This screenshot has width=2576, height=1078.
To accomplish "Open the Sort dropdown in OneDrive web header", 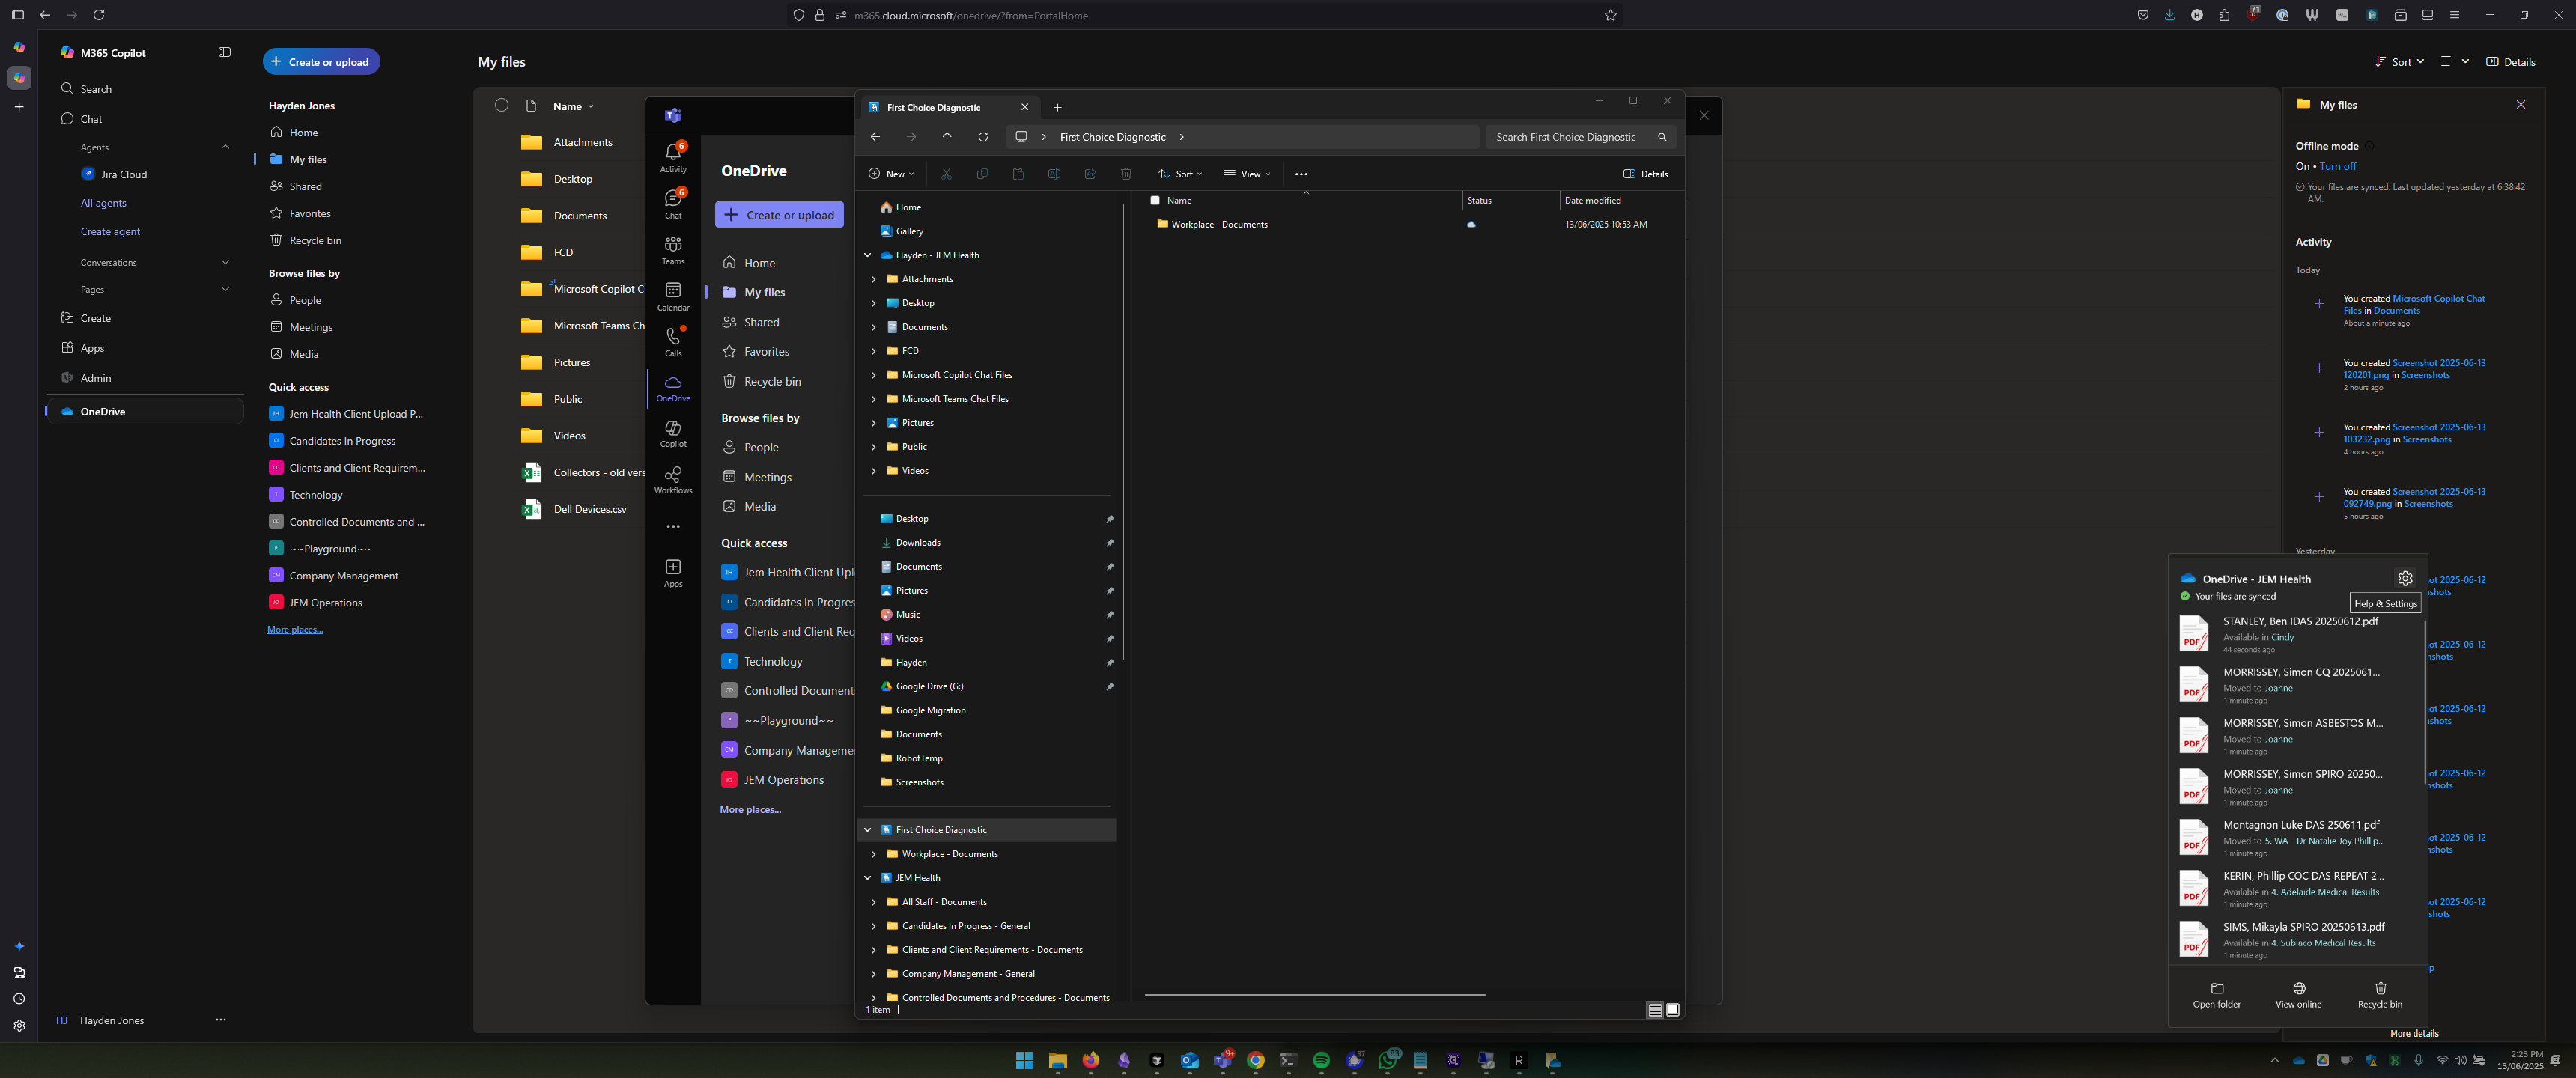I will 2399,62.
